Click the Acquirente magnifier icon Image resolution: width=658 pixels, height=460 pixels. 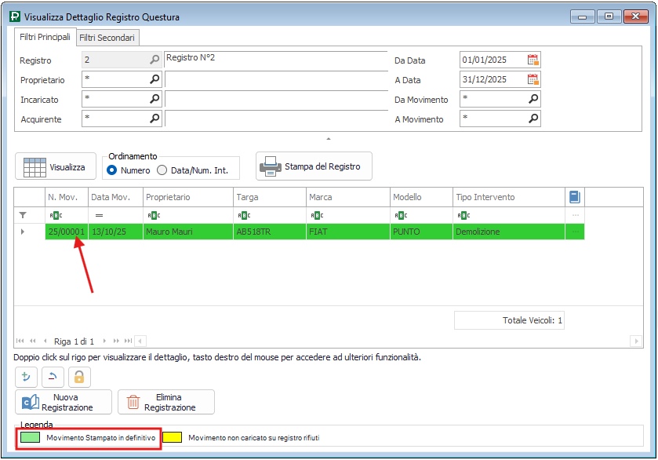point(155,119)
